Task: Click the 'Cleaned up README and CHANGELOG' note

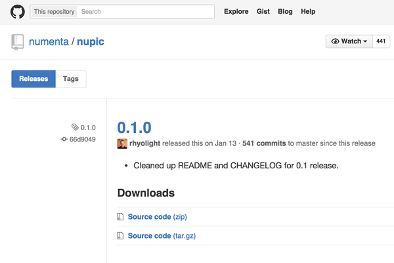Action: [236, 166]
